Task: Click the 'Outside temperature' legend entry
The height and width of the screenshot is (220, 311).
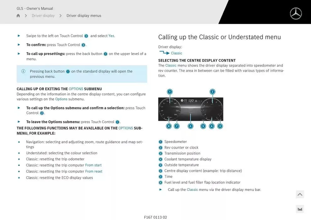Action: pos(182,165)
